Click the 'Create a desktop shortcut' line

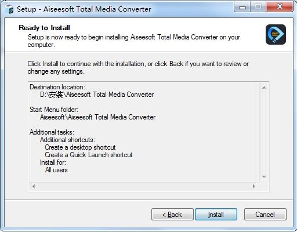click(x=80, y=147)
